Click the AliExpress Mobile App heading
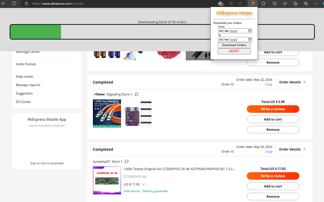Screen dimensions: 324x202 pyautogui.click(x=47, y=120)
